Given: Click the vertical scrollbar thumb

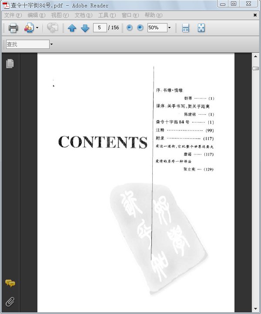Looking at the screenshot, I should (256, 68).
